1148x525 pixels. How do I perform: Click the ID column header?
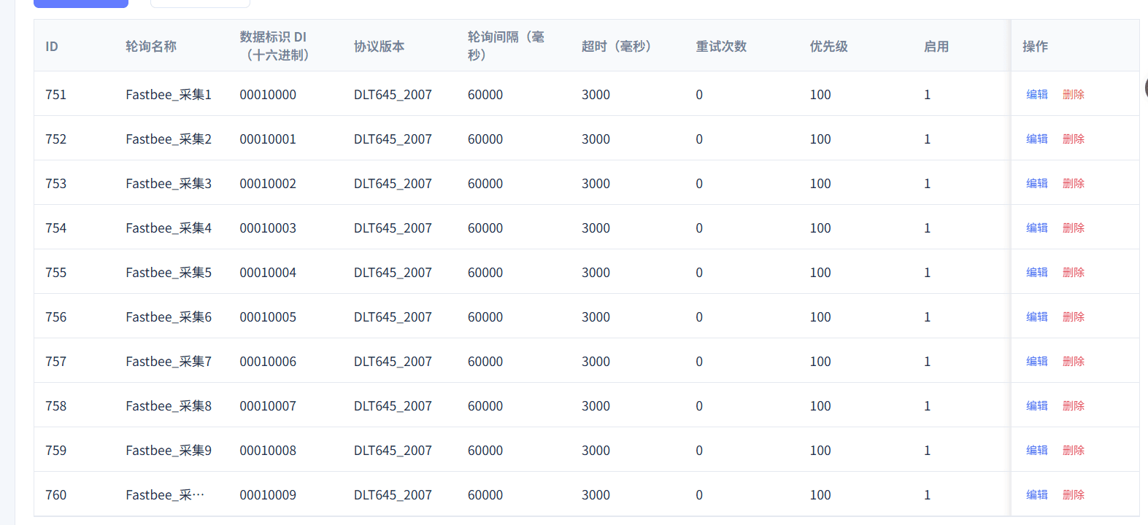[52, 46]
